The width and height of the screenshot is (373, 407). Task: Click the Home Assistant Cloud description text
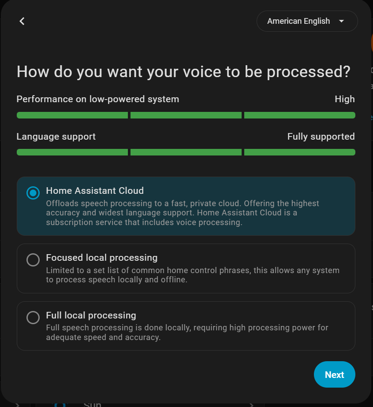click(x=183, y=213)
